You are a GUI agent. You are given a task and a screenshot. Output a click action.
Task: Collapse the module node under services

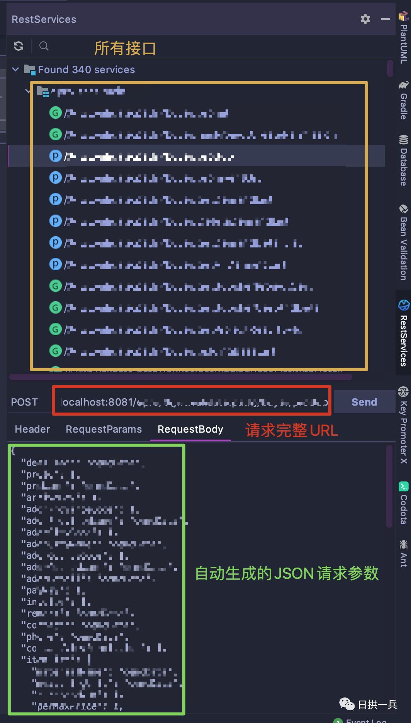28,91
